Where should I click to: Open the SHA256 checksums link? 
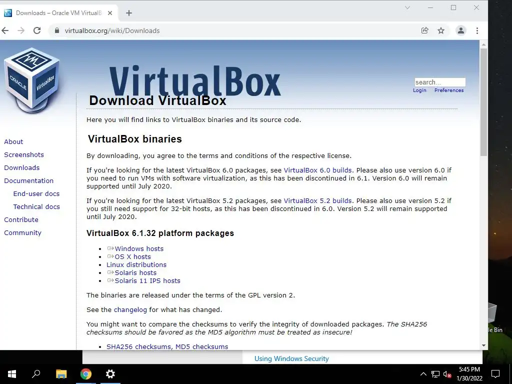tap(140, 347)
